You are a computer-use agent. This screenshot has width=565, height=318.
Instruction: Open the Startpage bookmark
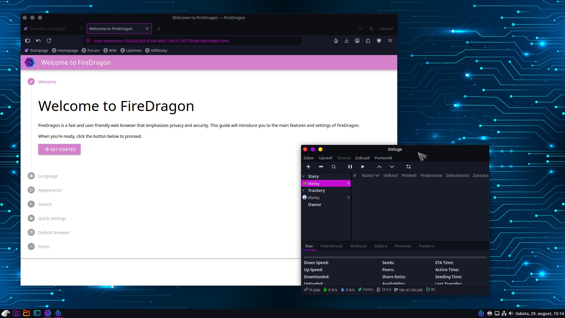tap(36, 51)
